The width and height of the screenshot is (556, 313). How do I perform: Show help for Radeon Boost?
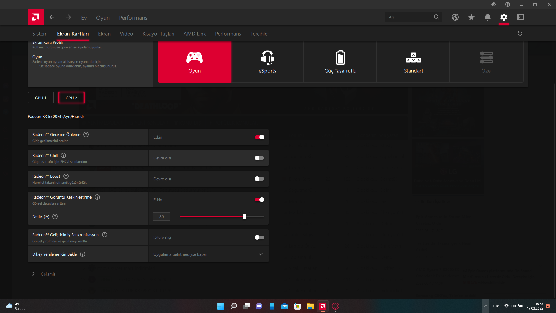pyautogui.click(x=66, y=176)
